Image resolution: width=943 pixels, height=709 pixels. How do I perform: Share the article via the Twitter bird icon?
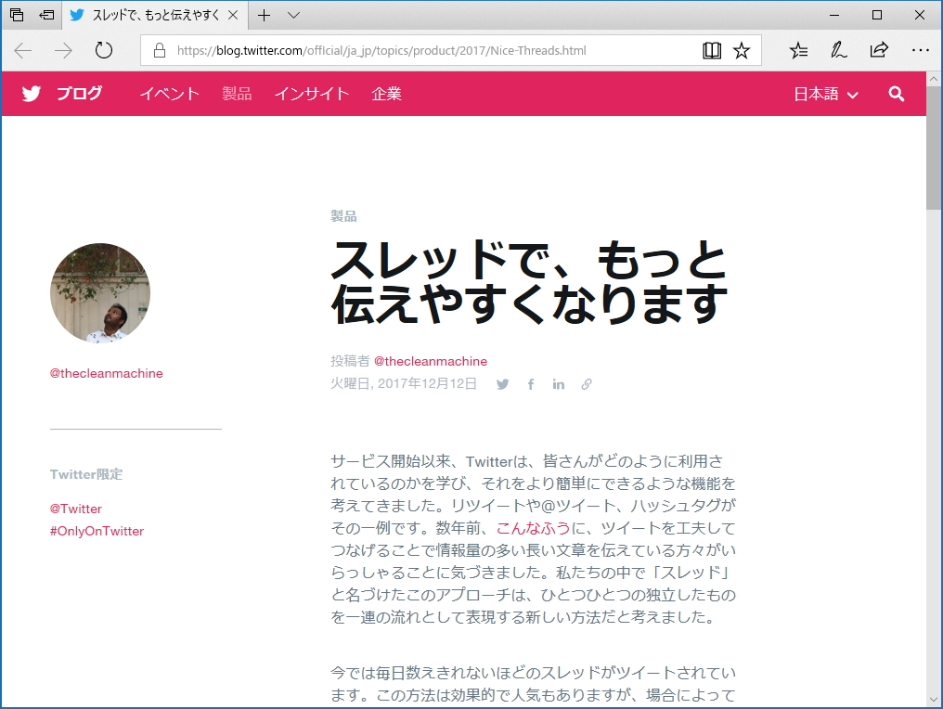pos(502,383)
